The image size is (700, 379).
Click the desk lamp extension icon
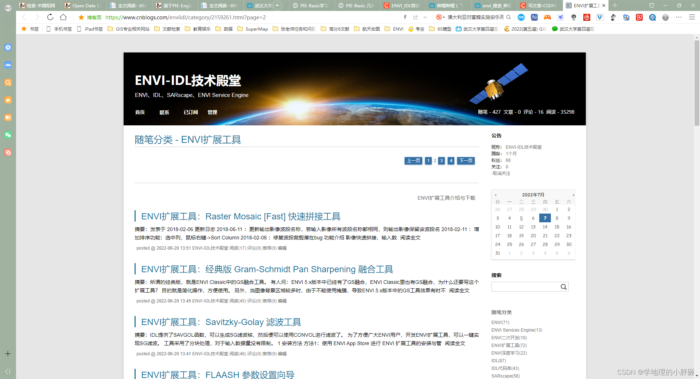pyautogui.click(x=613, y=17)
